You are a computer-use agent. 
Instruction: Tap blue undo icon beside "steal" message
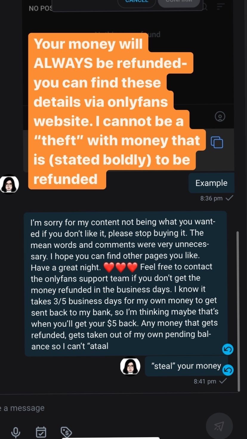[228, 370]
